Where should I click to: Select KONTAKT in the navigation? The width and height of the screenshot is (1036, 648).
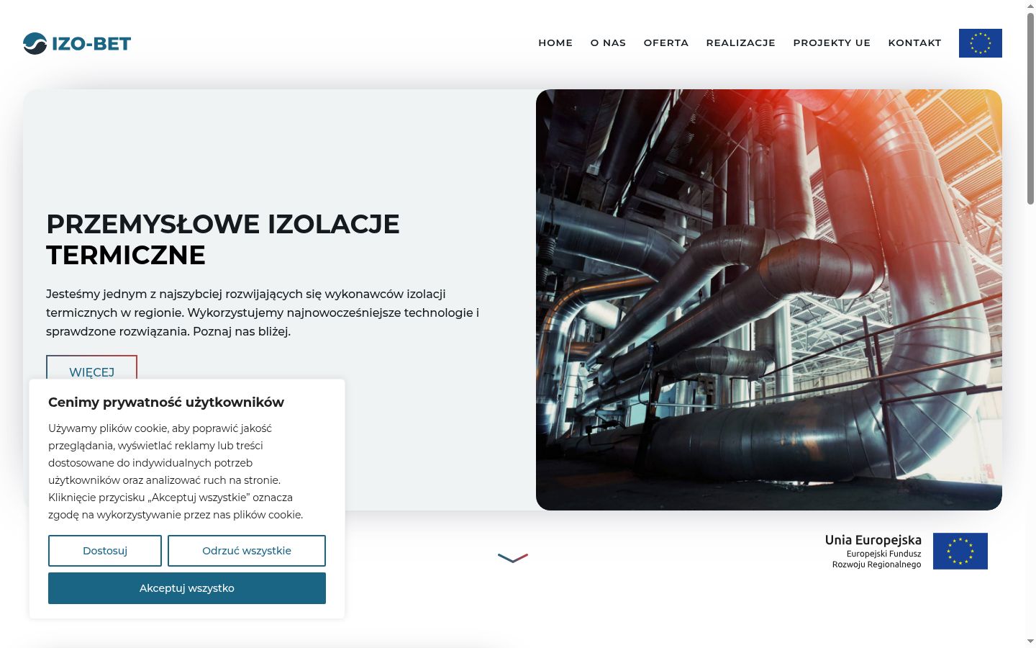[914, 43]
